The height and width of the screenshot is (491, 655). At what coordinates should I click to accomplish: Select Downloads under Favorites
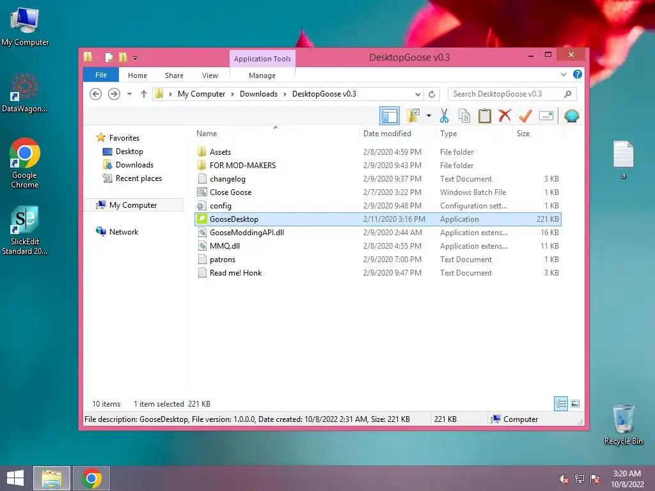[x=134, y=165]
